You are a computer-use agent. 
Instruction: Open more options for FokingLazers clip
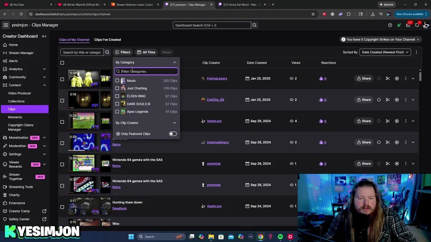coord(405,79)
